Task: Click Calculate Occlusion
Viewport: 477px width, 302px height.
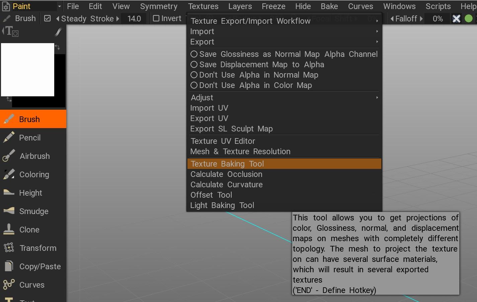Action: click(x=226, y=174)
